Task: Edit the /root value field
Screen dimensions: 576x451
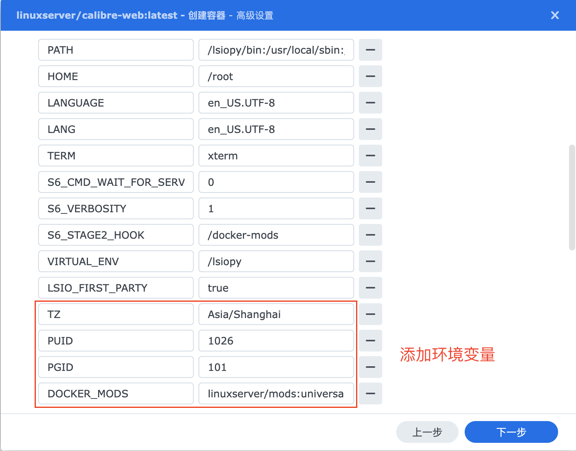Action: pyautogui.click(x=276, y=76)
